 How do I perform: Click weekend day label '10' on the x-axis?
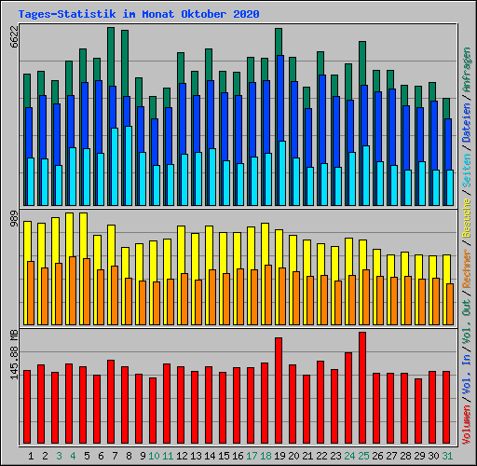154,456
